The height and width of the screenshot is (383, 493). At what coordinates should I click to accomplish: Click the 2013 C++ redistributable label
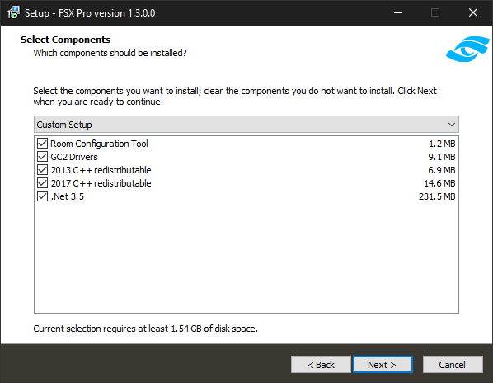point(101,170)
